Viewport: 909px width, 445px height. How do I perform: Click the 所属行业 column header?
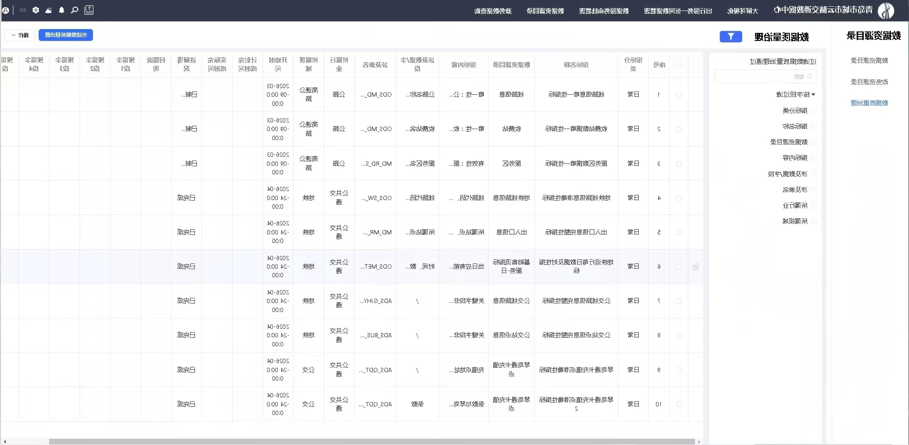pyautogui.click(x=339, y=64)
